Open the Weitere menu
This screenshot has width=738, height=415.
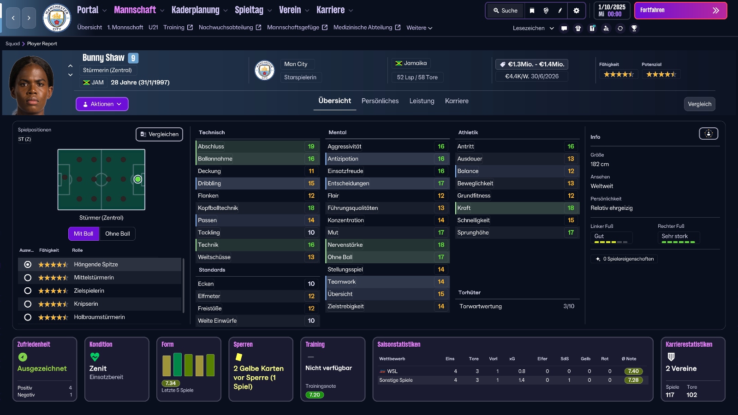[x=418, y=27]
